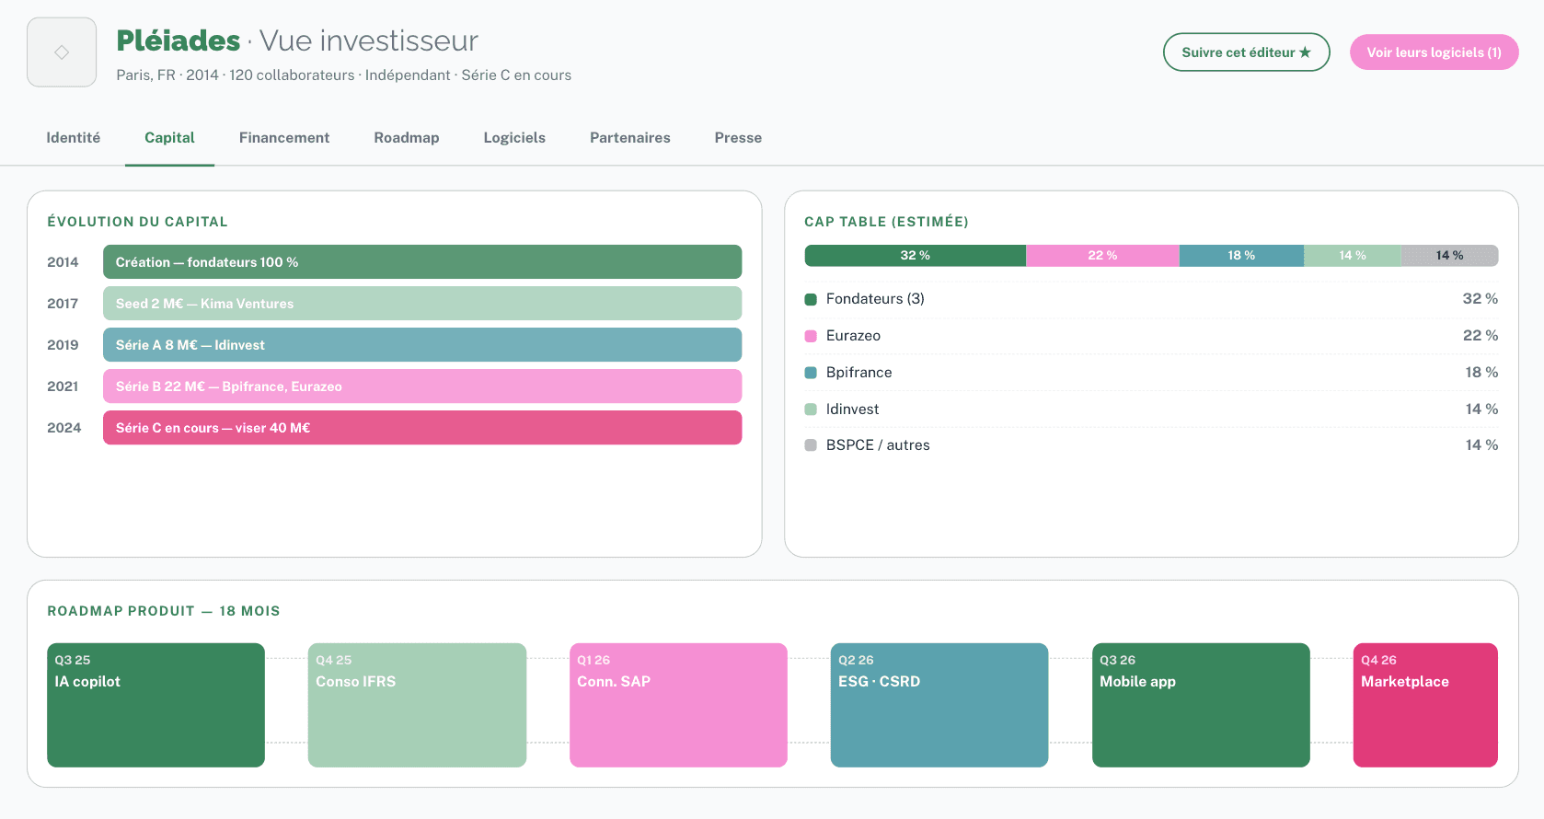Click the green Fondateurs legend swatch
The width and height of the screenshot is (1544, 819).
click(811, 299)
